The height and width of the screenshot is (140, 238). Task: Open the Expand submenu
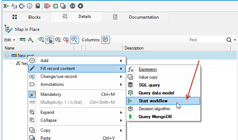[77, 112]
